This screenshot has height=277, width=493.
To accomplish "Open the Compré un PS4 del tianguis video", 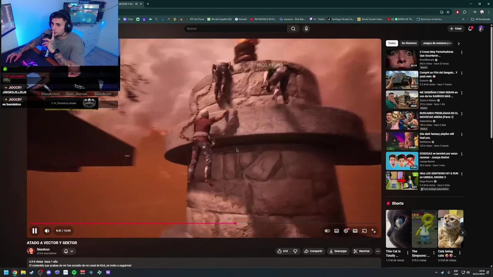I will coord(402,80).
